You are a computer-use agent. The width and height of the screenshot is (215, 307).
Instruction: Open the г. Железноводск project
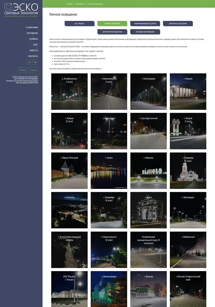(x=109, y=289)
